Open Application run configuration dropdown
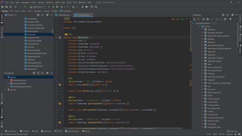242x136 pixels. pyautogui.click(x=37, y=7)
